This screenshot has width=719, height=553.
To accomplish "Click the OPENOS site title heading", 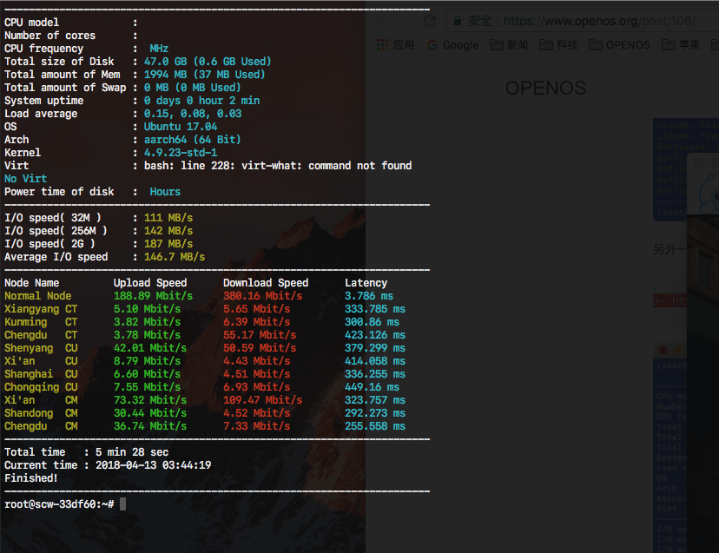I will click(545, 88).
